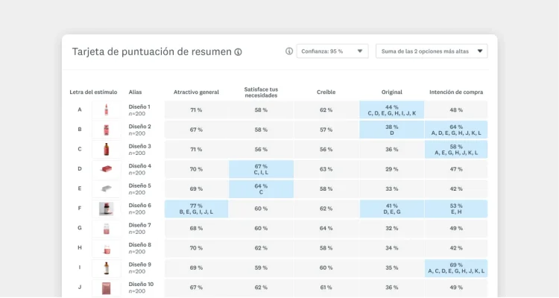The image size is (559, 298).
Task: Select the Original column header
Action: pyautogui.click(x=391, y=92)
